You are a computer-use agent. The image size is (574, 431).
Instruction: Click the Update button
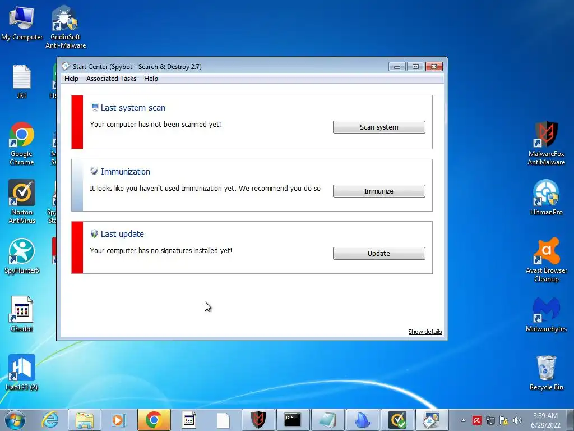point(379,253)
